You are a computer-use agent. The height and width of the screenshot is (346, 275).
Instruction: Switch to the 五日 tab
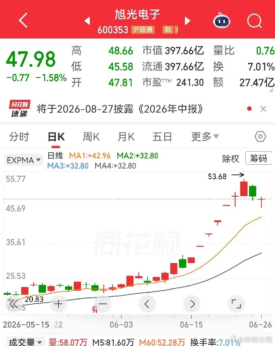pyautogui.click(x=162, y=137)
